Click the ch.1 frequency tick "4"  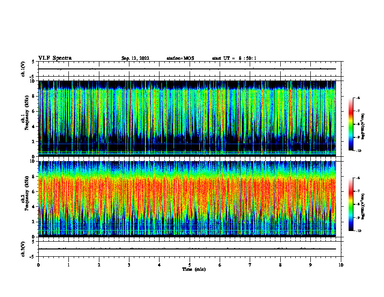(34, 127)
